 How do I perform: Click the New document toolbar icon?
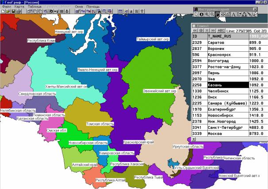click(x=3, y=12)
